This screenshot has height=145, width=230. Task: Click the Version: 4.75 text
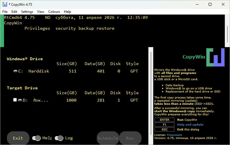click(185, 138)
